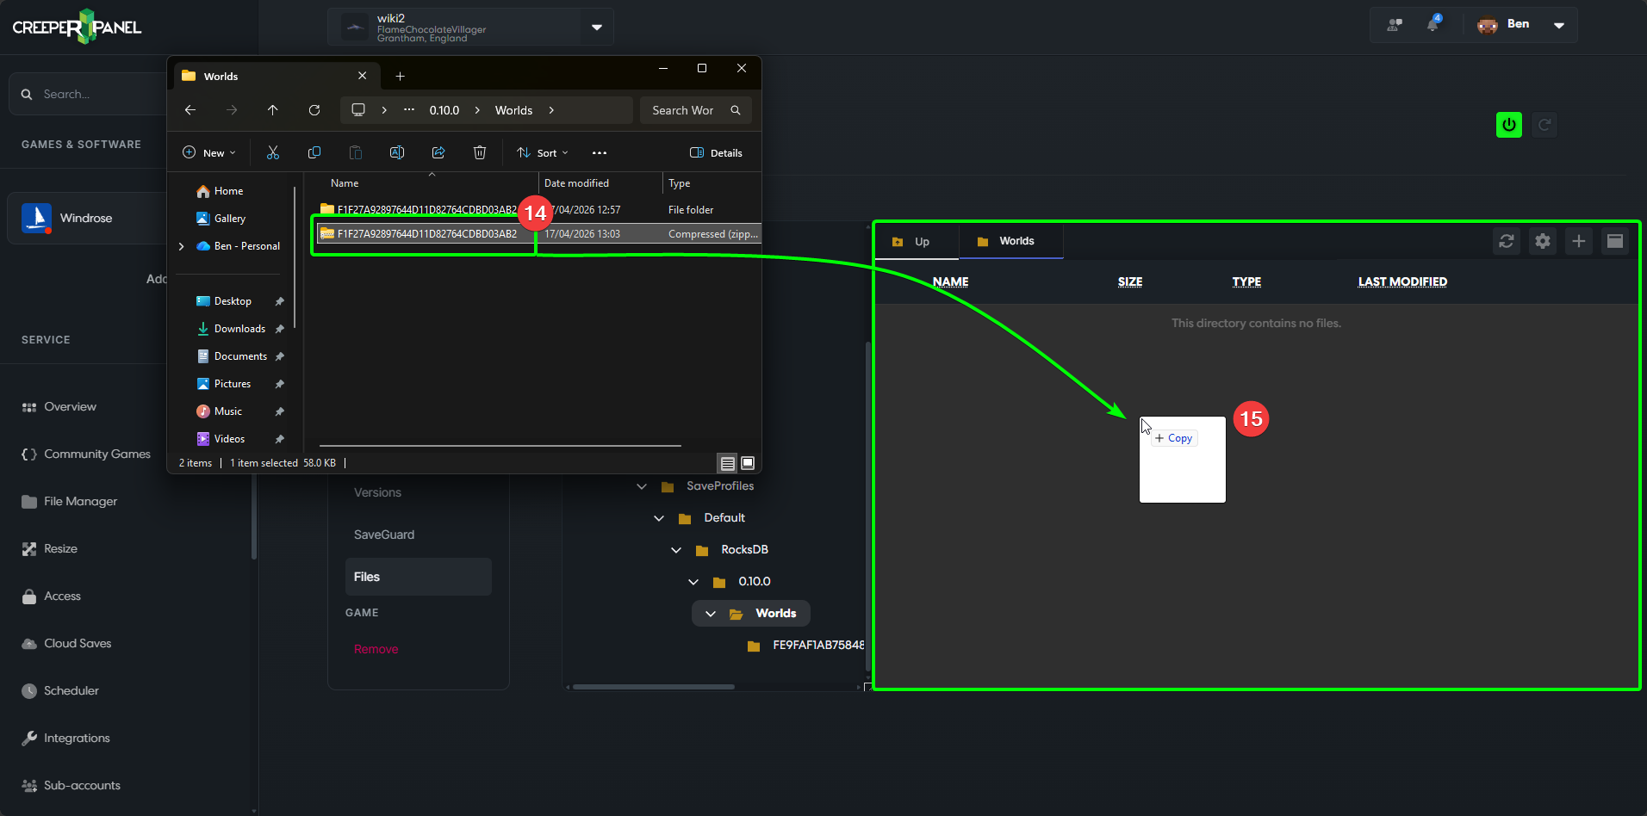Select the Up tab in file panel

click(x=915, y=242)
